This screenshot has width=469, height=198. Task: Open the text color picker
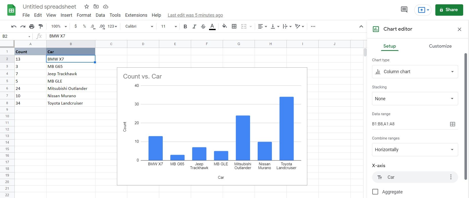point(212,27)
